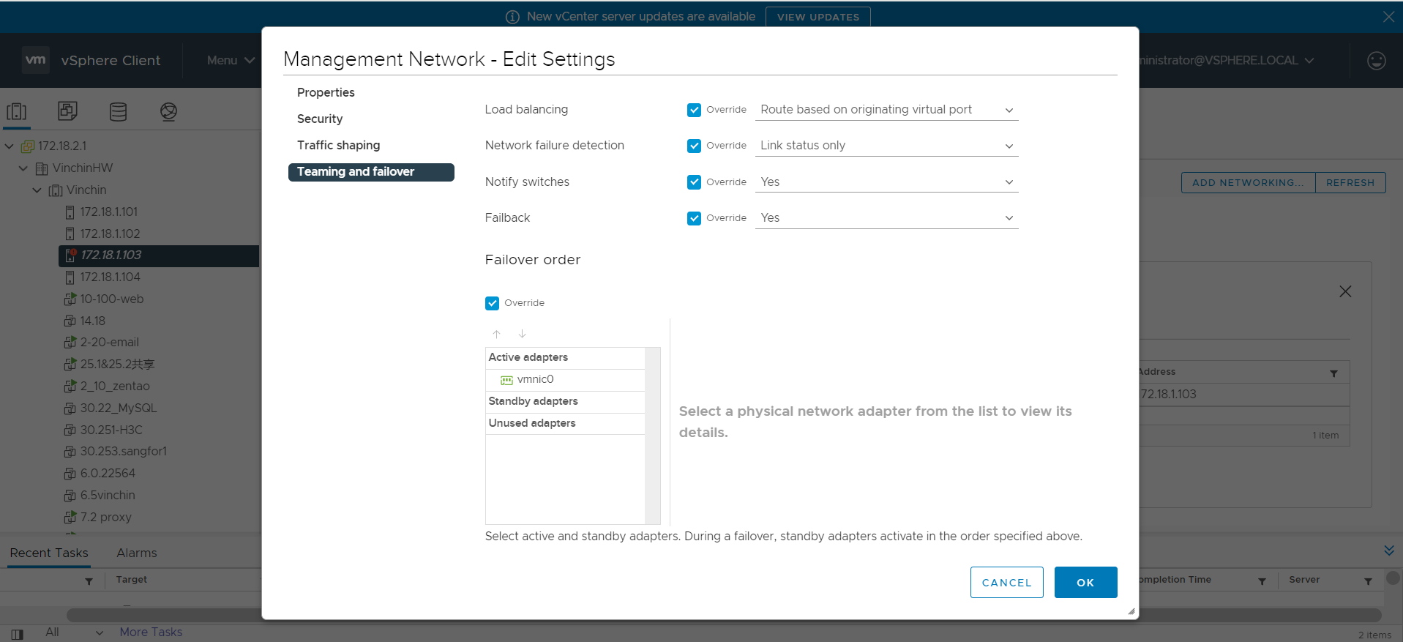Click VIEW UPDATES button

818,17
